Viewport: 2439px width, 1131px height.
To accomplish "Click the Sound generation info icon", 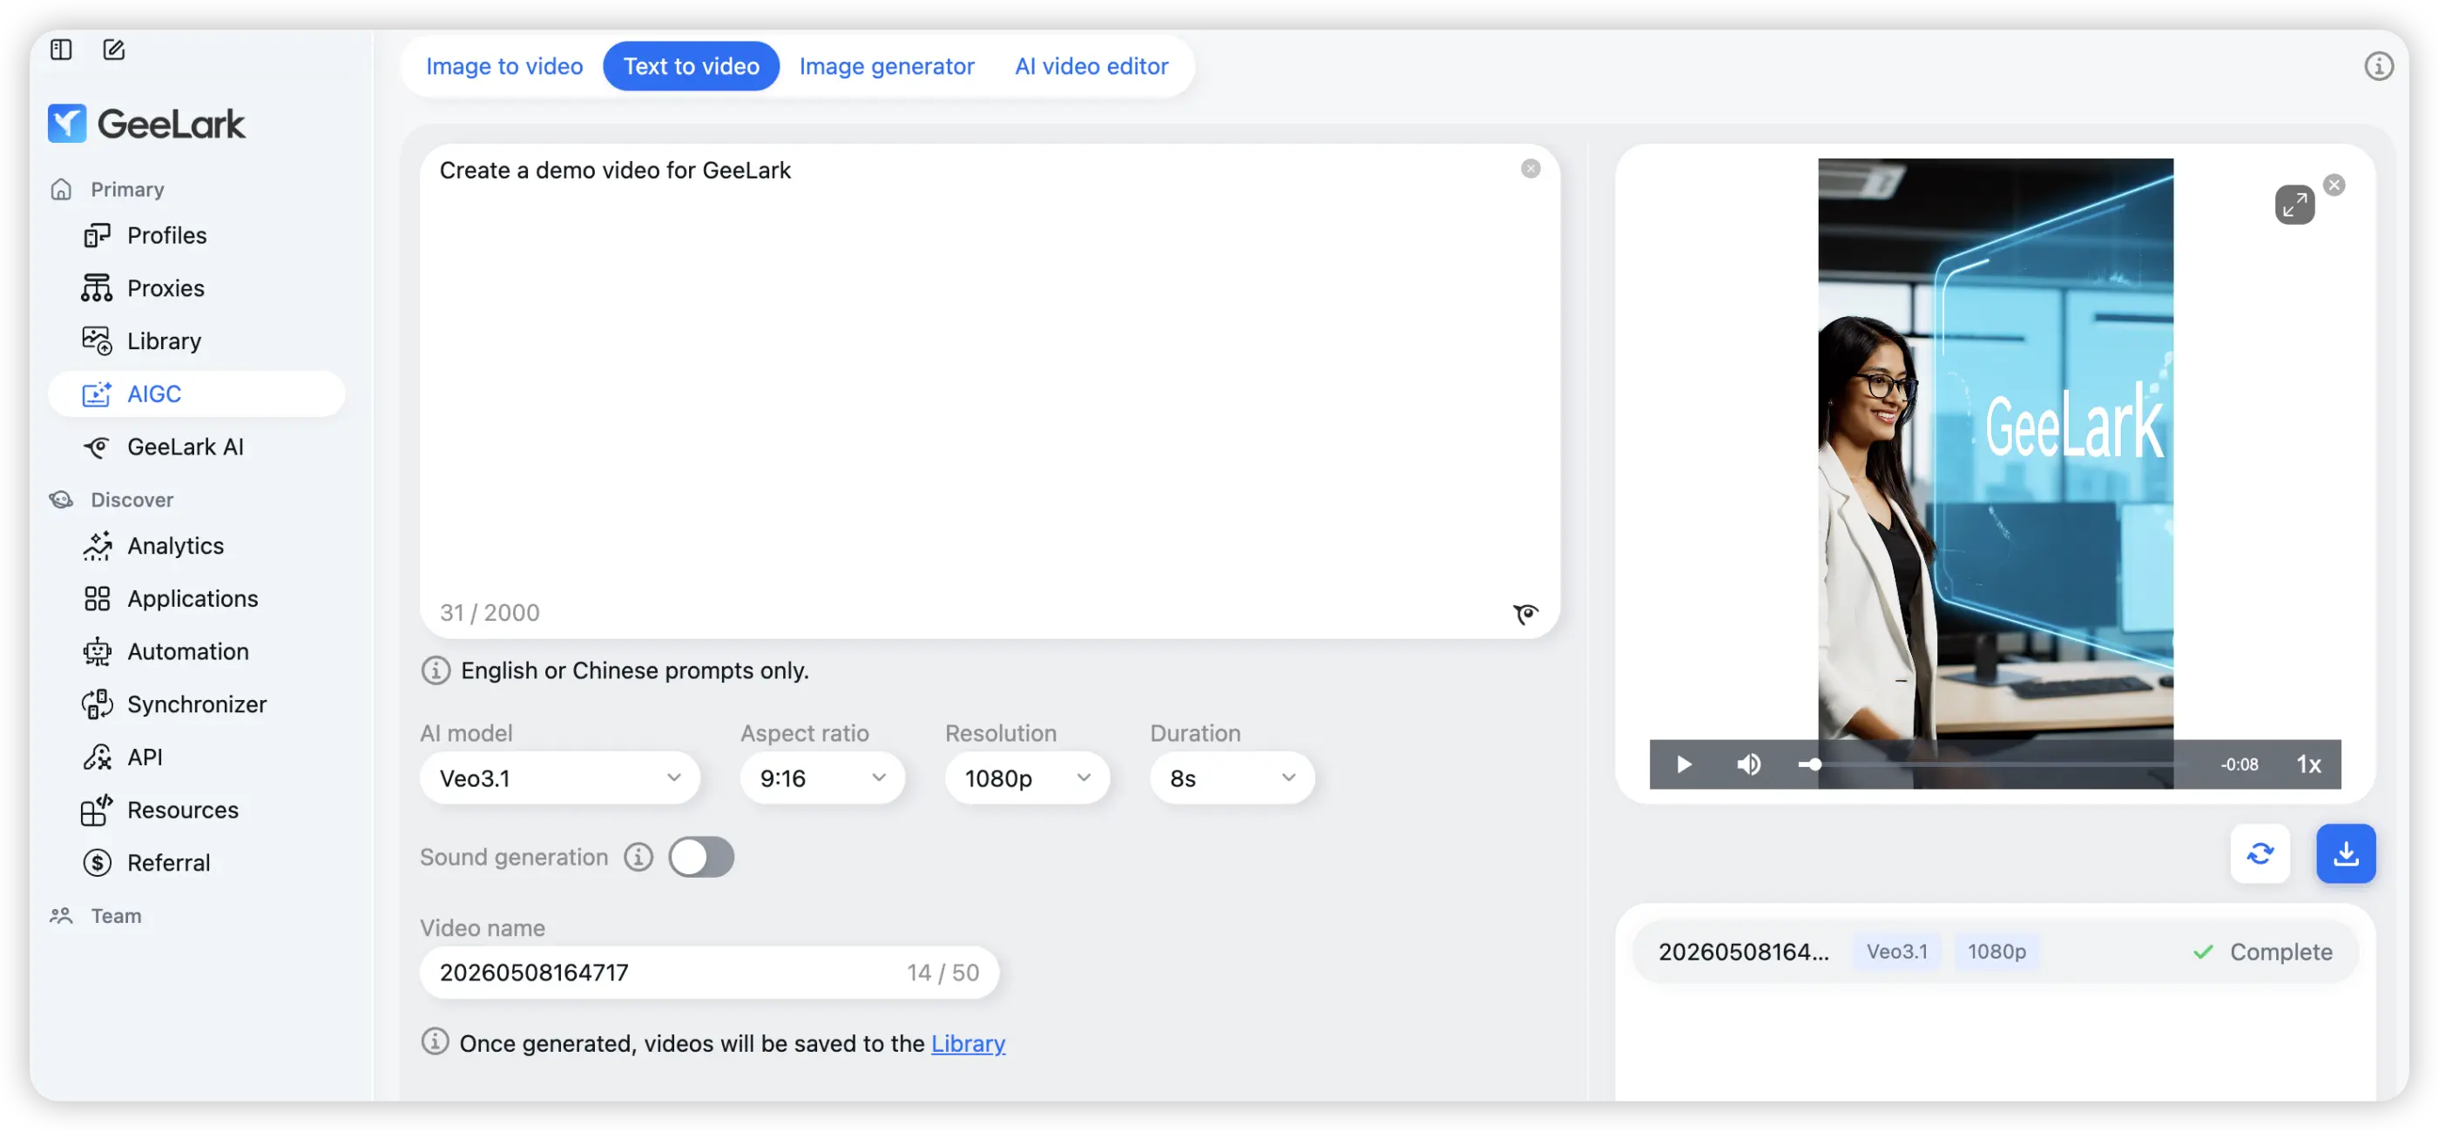I will [638, 858].
